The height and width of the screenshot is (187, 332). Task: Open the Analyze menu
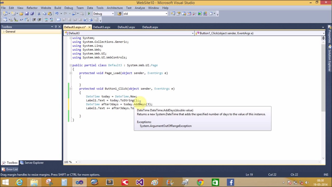click(140, 8)
